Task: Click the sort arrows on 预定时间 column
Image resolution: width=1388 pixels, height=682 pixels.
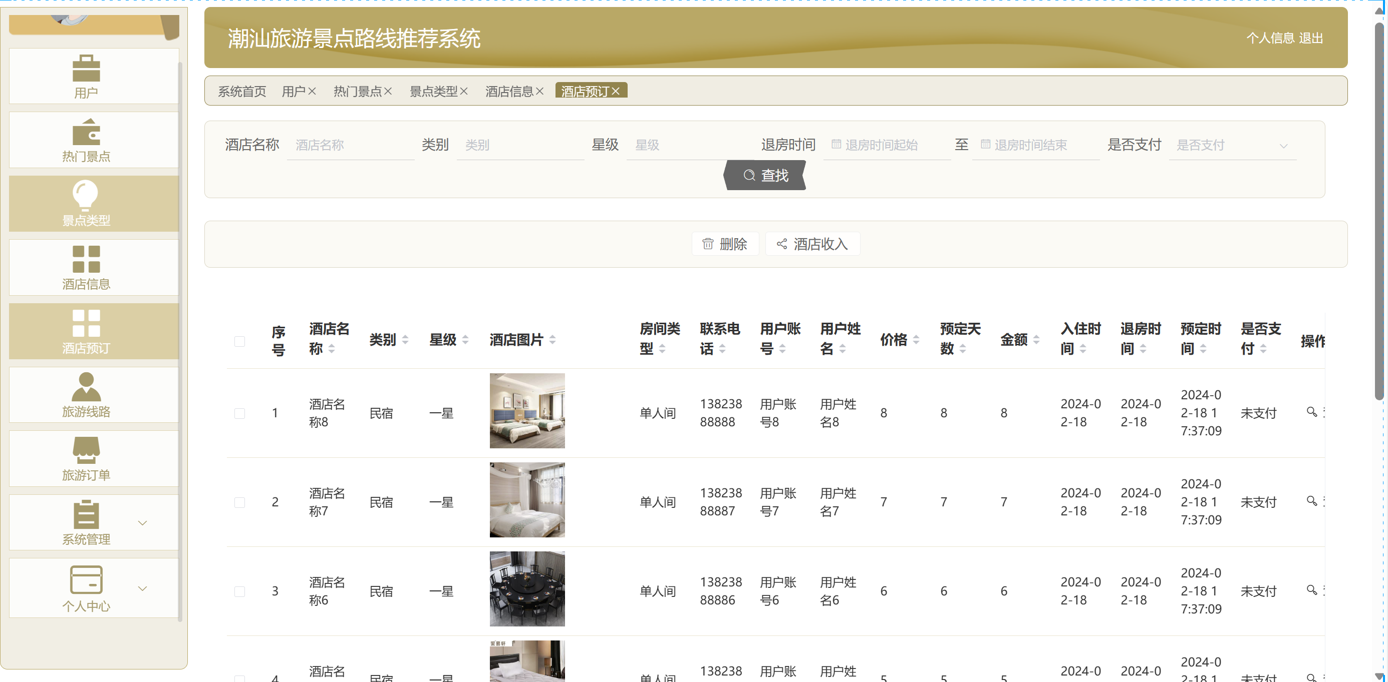Action: click(1203, 349)
